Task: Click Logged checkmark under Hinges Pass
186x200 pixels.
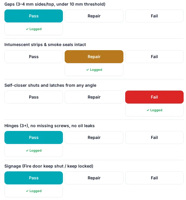Action: coord(34,150)
